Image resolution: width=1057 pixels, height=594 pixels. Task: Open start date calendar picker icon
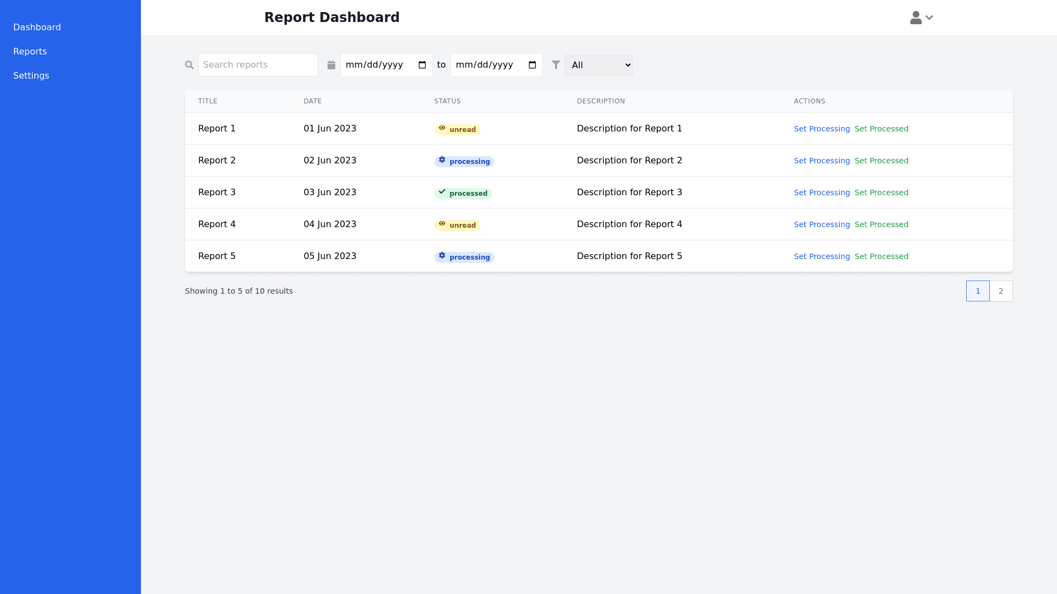(x=422, y=65)
